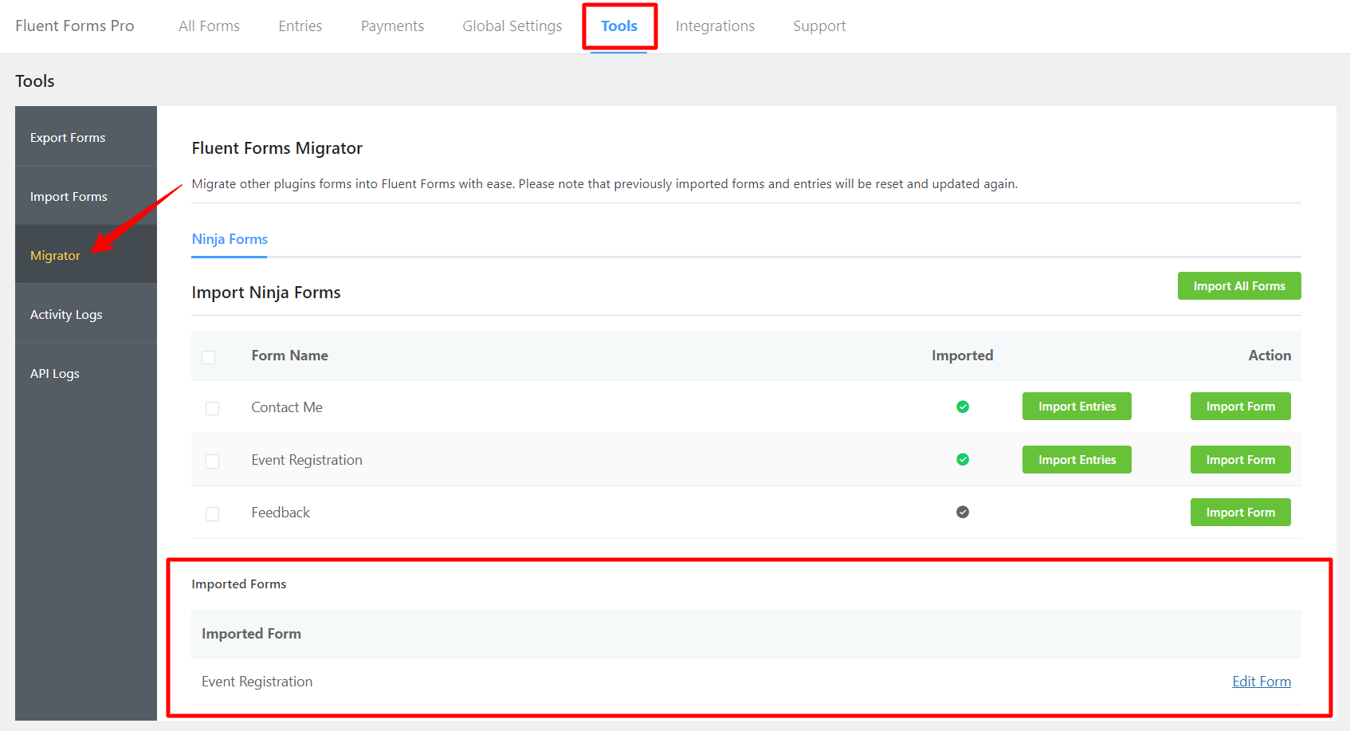Tick the select-all checkbox in the table header
Viewport: 1350px width, 731px height.
coord(209,357)
